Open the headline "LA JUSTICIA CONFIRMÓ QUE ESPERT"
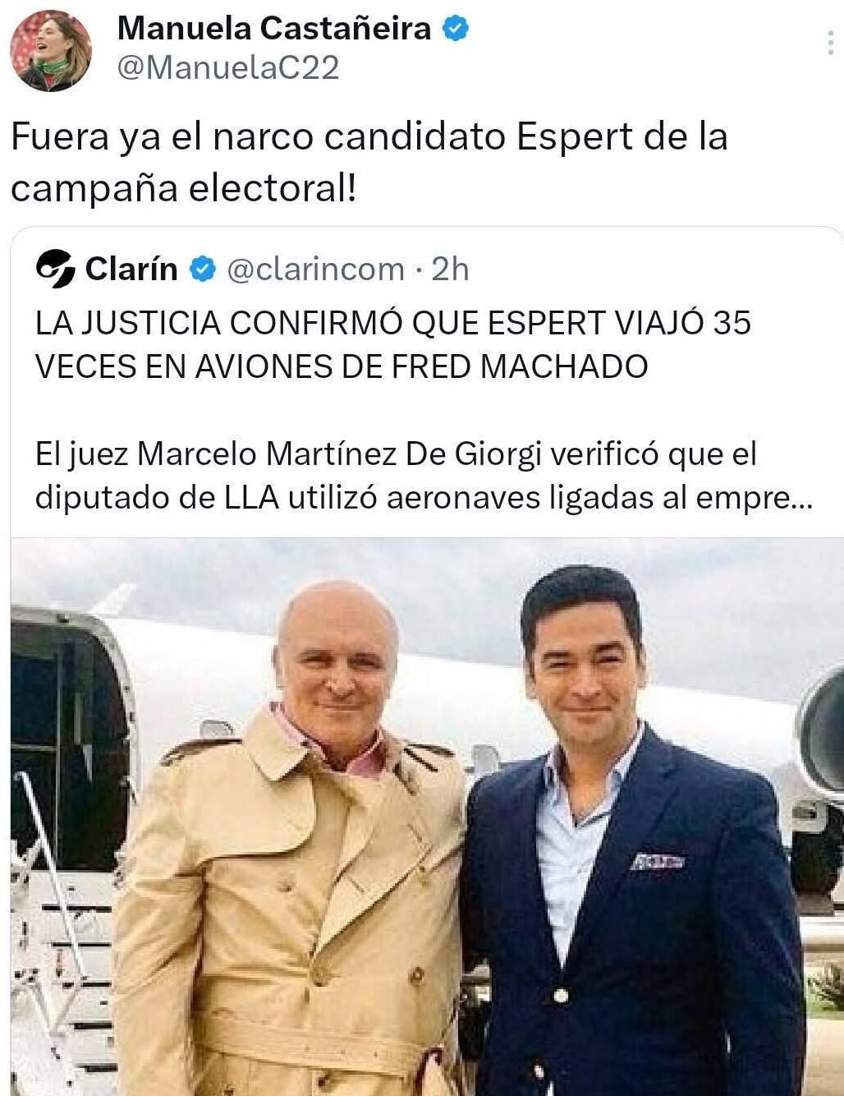Image resolution: width=844 pixels, height=1096 pixels. [261, 323]
